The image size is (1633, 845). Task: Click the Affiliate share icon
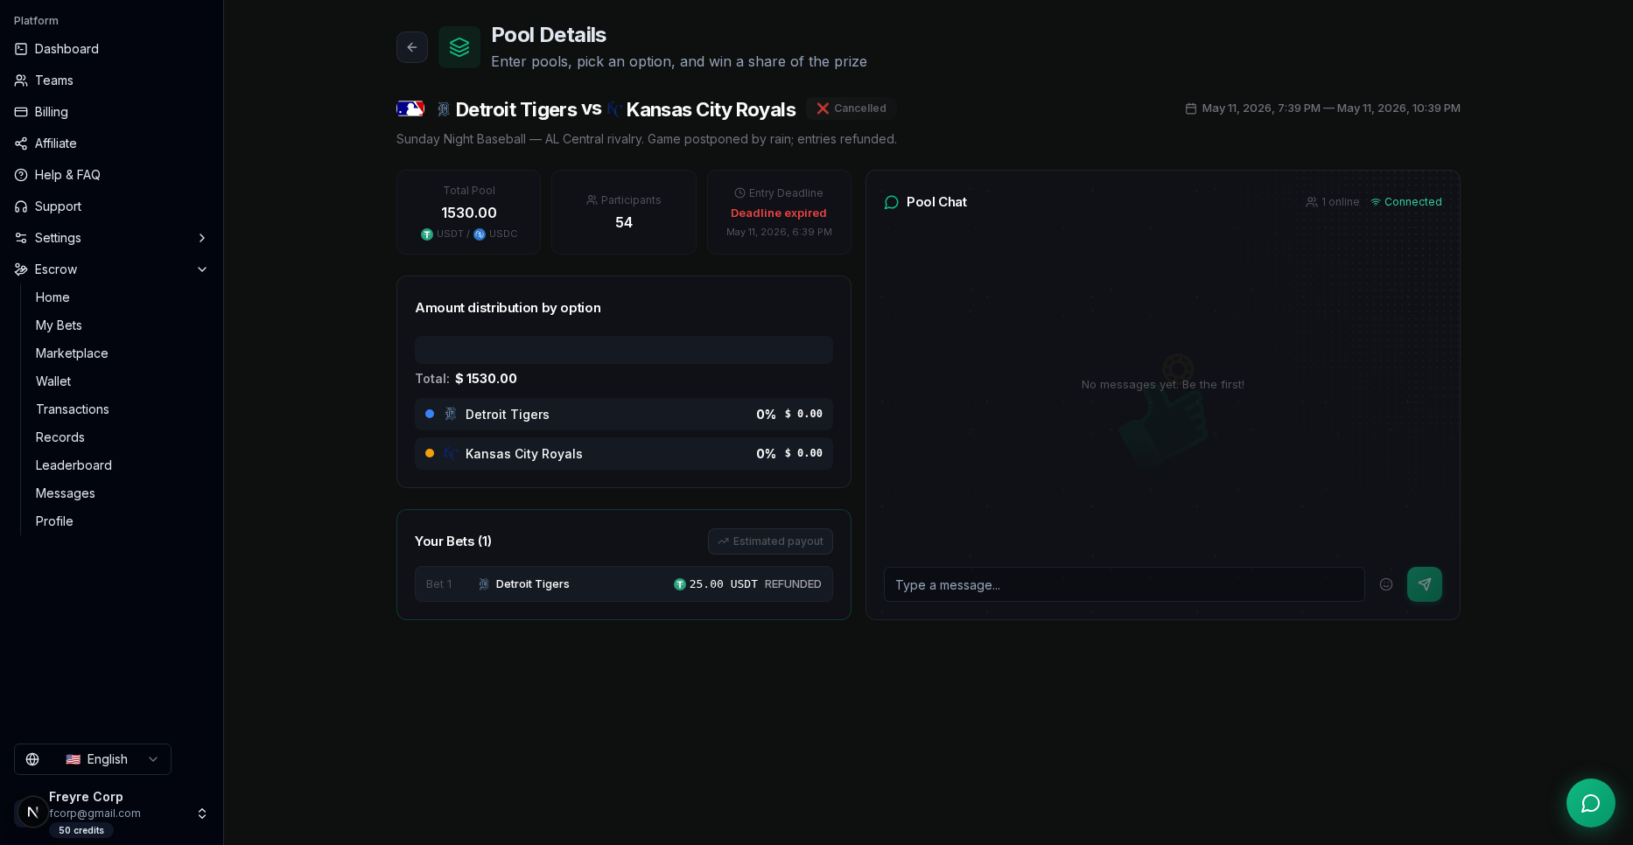[x=21, y=143]
